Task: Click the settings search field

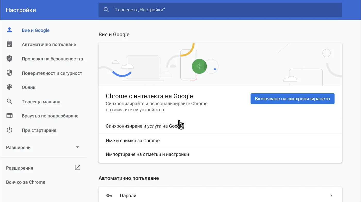Action: (220, 10)
